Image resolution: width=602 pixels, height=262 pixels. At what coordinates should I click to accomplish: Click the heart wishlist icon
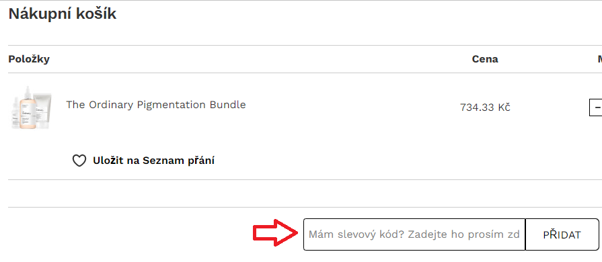79,161
